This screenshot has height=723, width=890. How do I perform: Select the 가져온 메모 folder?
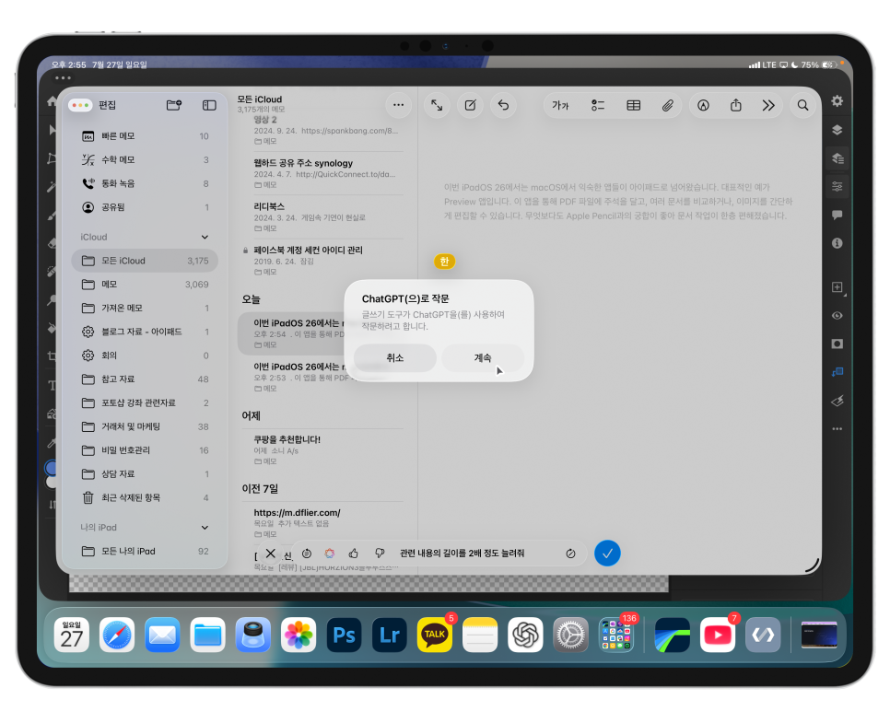click(145, 309)
